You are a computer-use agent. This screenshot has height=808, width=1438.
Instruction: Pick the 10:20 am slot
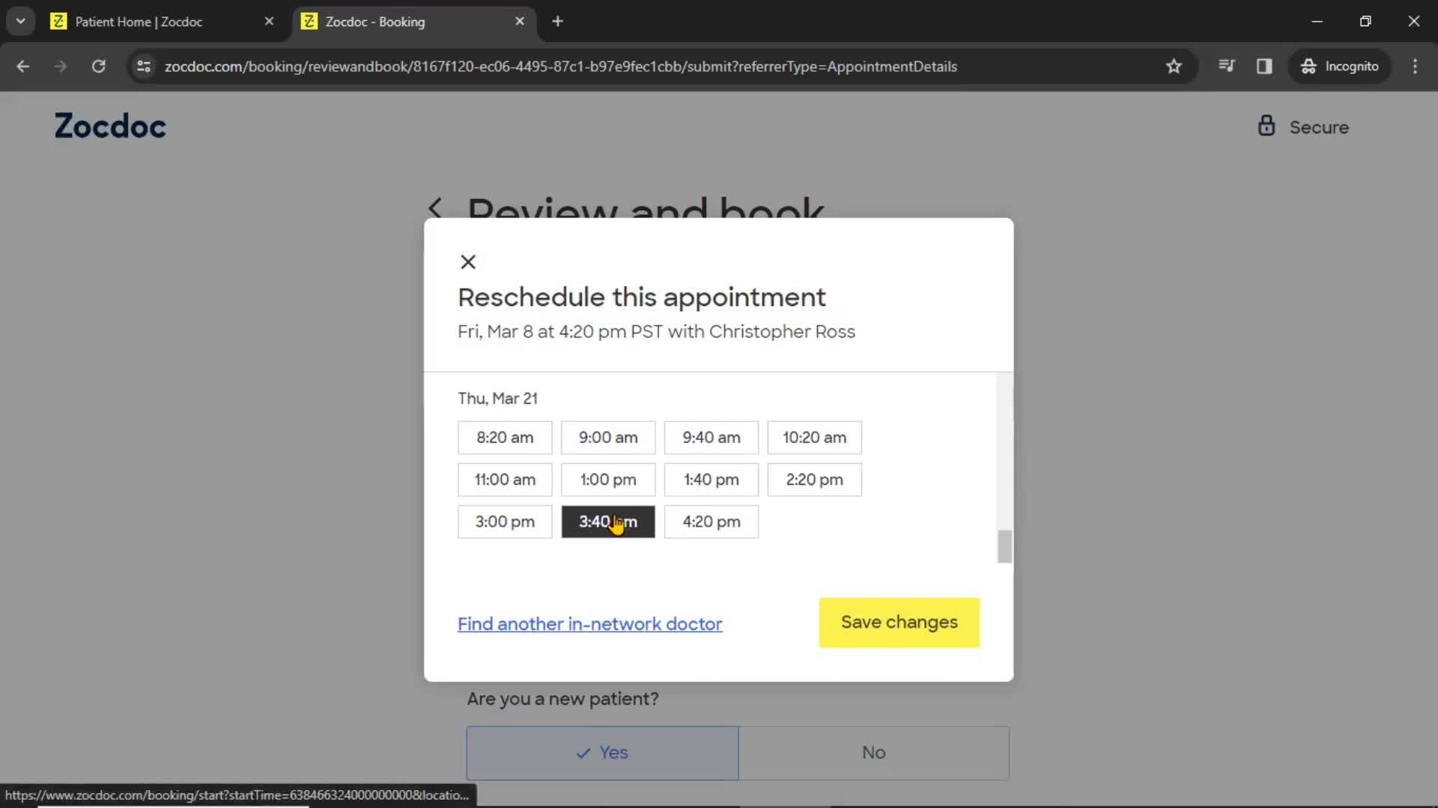815,438
